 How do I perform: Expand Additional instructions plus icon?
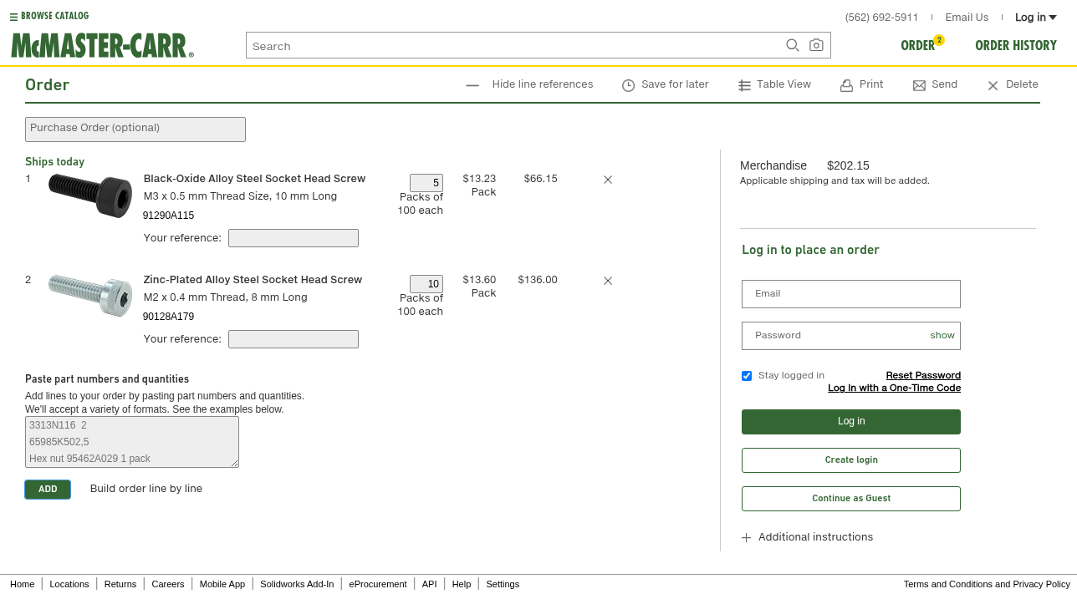pyautogui.click(x=746, y=538)
